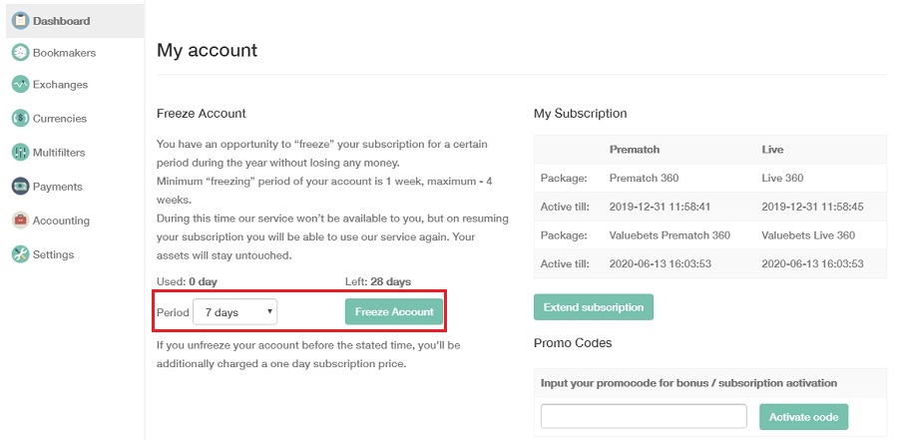898x440 pixels.
Task: Click the Dashboard clipboard icon
Action: click(x=20, y=21)
